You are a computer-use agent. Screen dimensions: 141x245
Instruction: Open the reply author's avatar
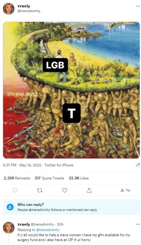pyautogui.click(x=8, y=228)
